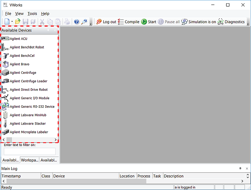Click the Agilent Direct Drive Robot icon
251x190 pixels.
coord(5,90)
